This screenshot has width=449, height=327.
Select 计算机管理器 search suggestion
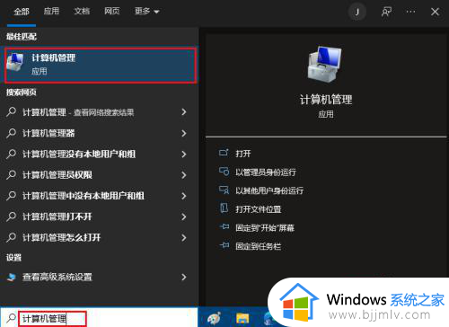tap(48, 133)
